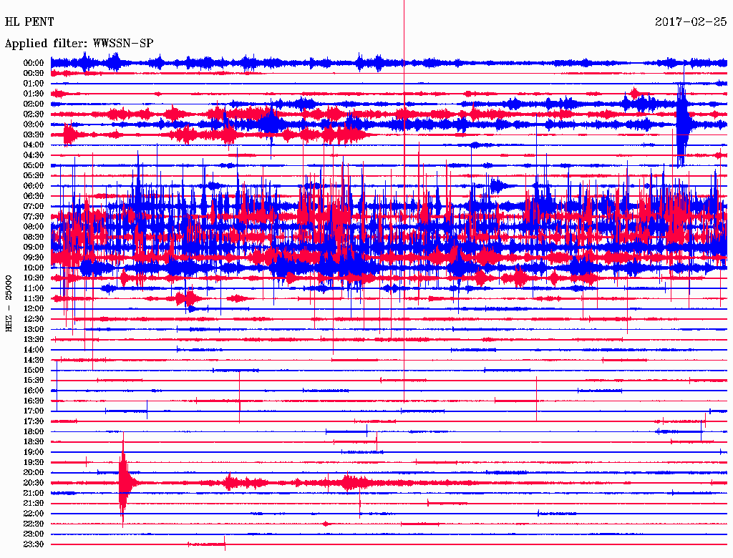Click the 06:00 time label
The height and width of the screenshot is (558, 733).
(x=34, y=185)
